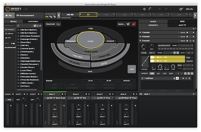Enable the reverse toggle

click(x=189, y=61)
